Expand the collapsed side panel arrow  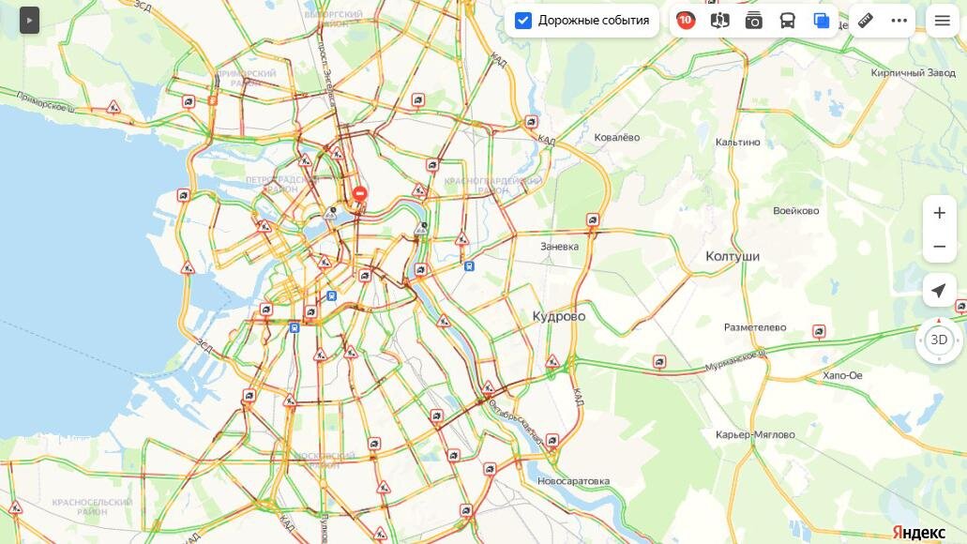point(29,21)
